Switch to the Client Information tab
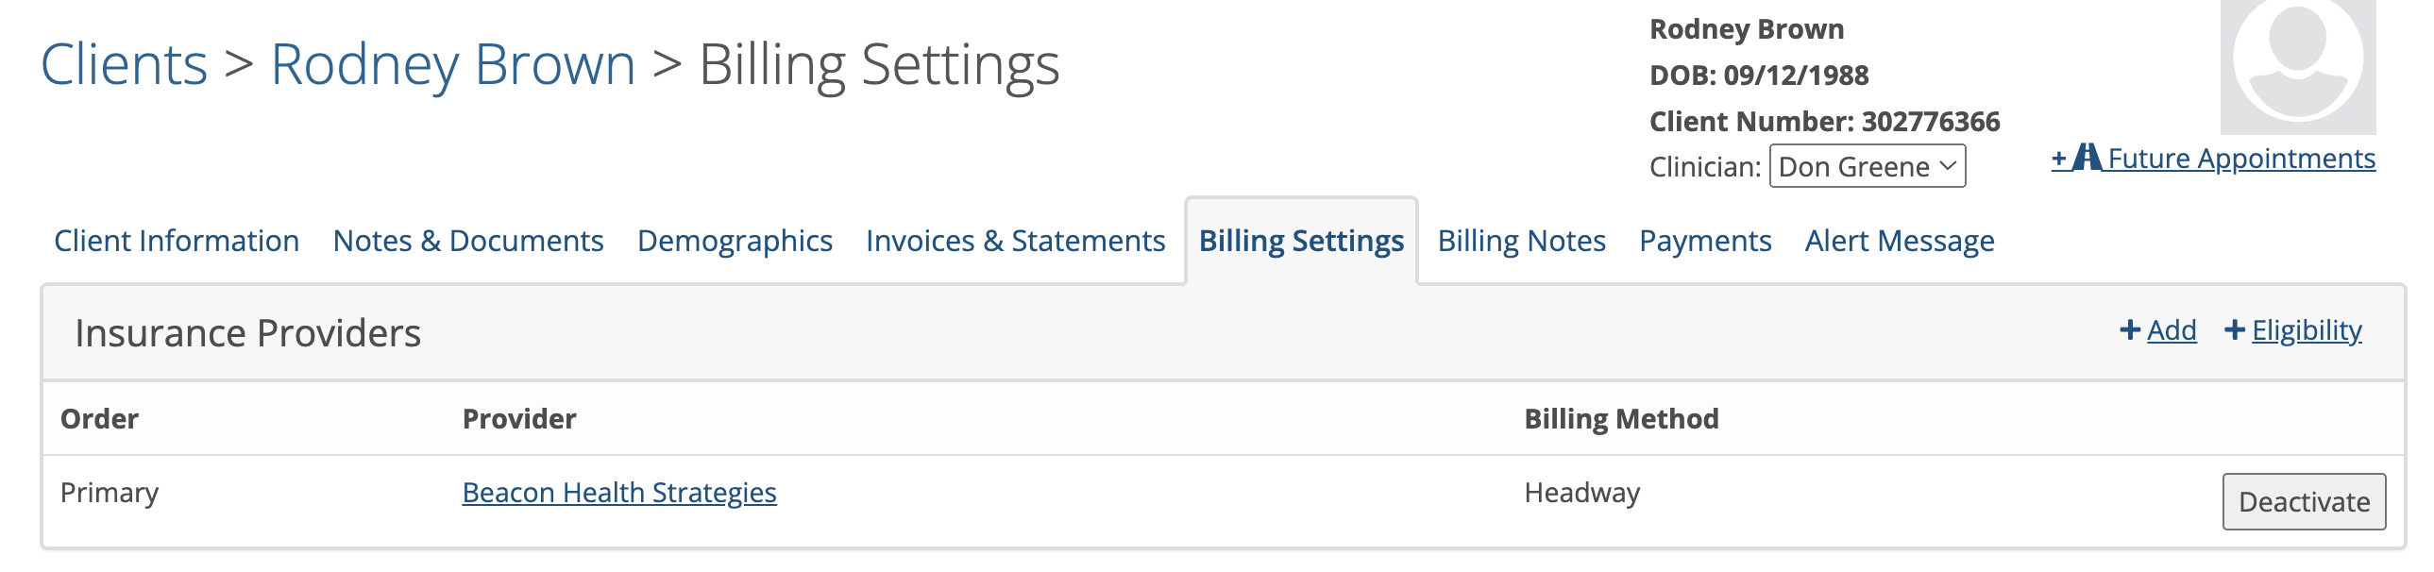The image size is (2434, 572). 177,241
